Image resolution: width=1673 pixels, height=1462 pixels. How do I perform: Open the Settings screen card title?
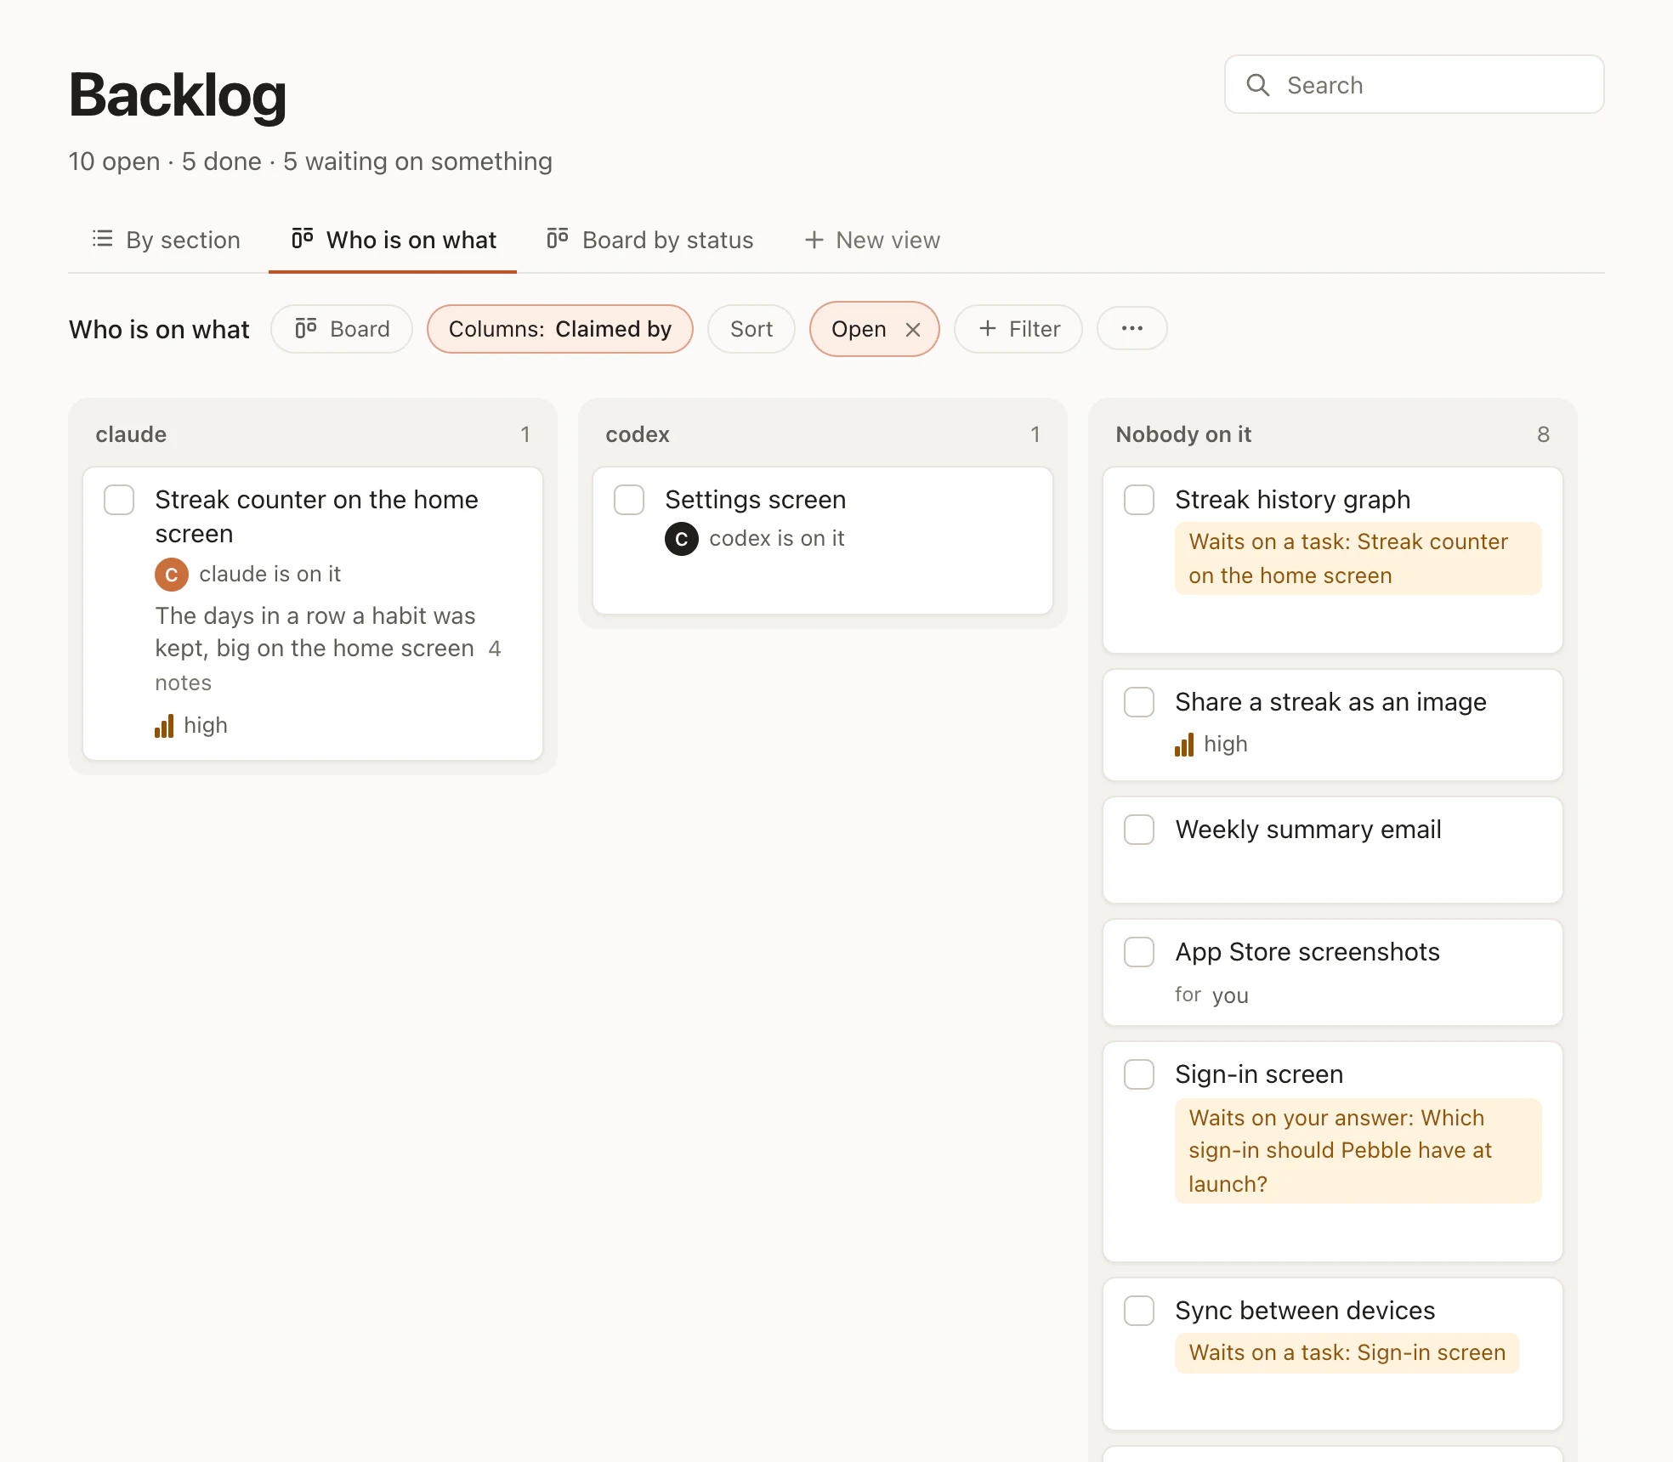[756, 500]
